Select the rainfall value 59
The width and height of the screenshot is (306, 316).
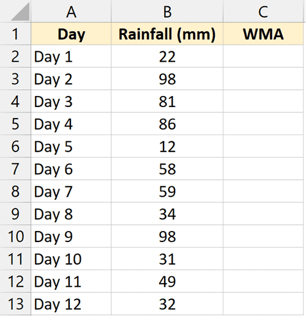tap(167, 191)
